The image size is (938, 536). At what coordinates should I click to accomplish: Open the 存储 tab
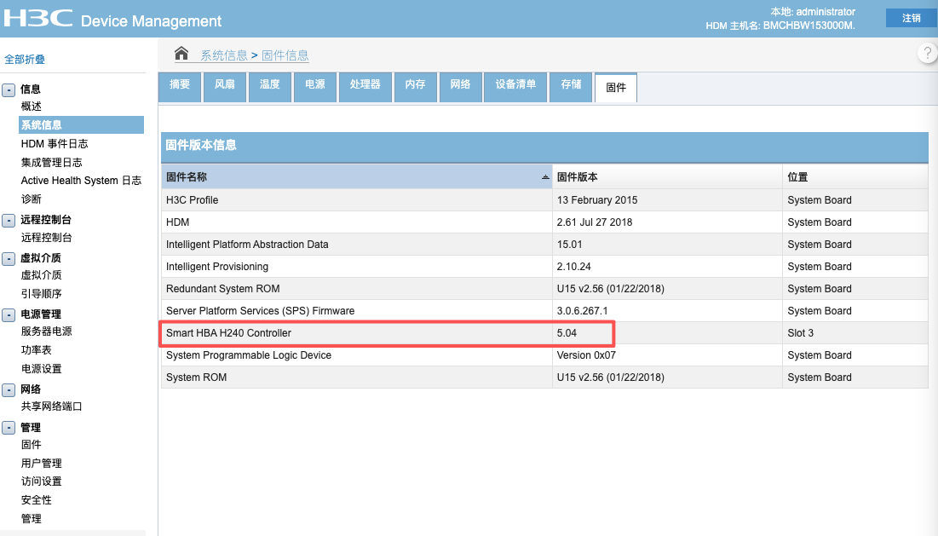(571, 85)
